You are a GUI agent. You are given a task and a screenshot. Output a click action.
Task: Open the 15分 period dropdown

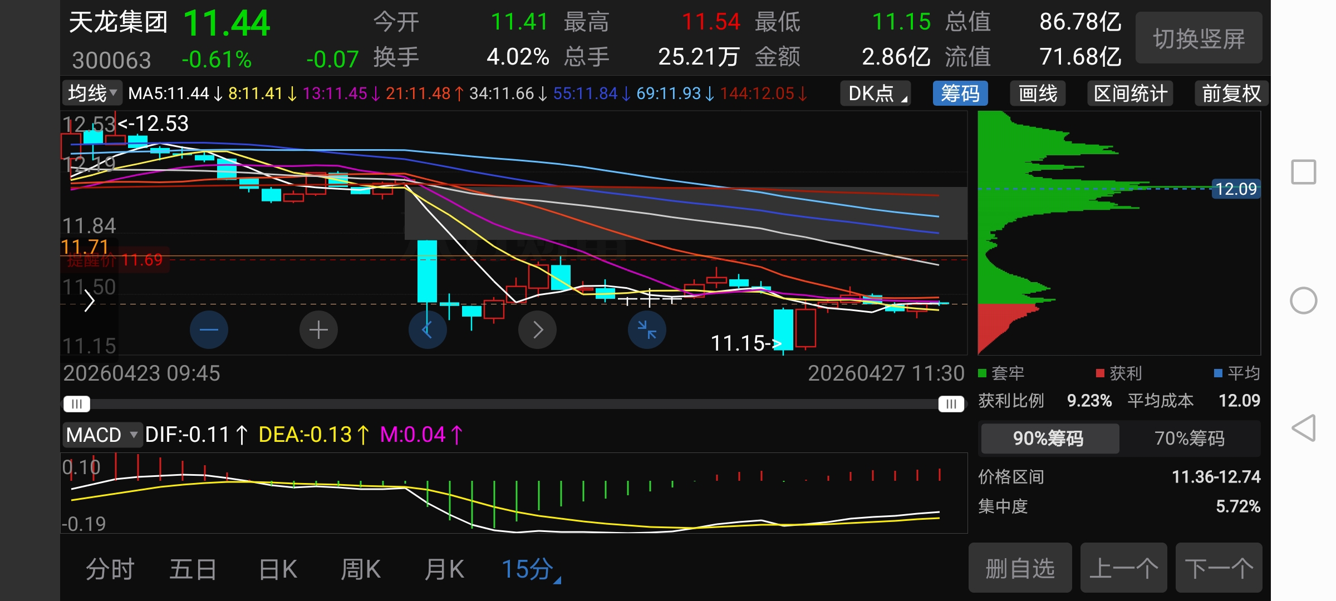531,570
